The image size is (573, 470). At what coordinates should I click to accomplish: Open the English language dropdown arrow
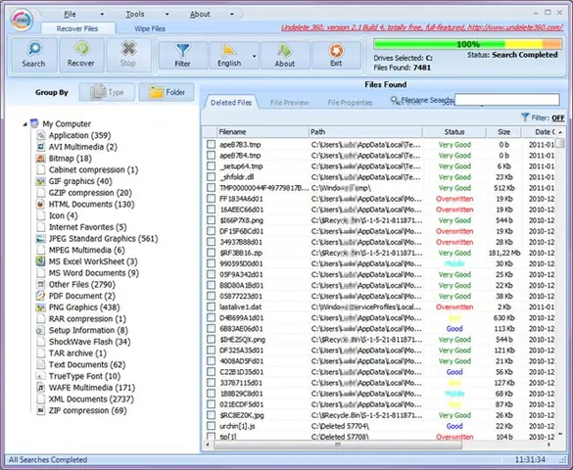254,56
